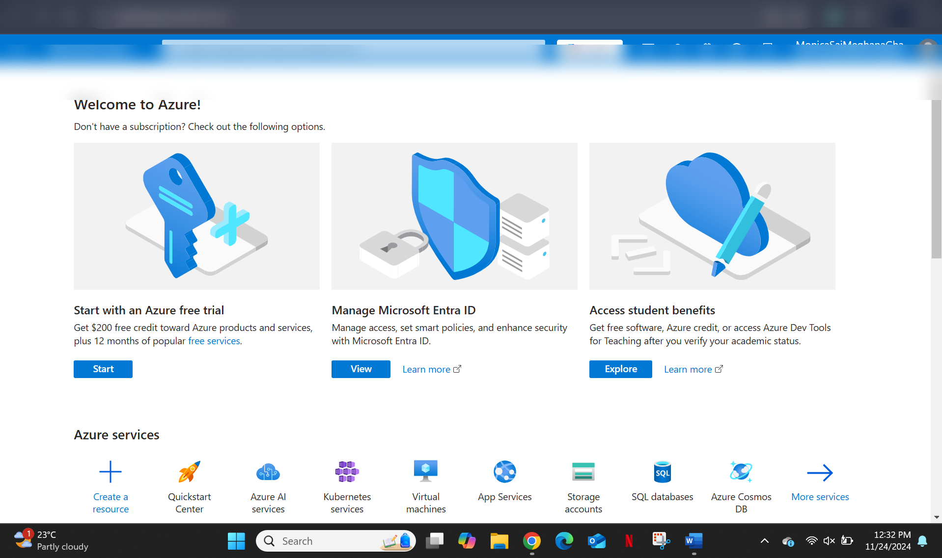Open Learn more link for student benefits
942x558 pixels.
693,369
